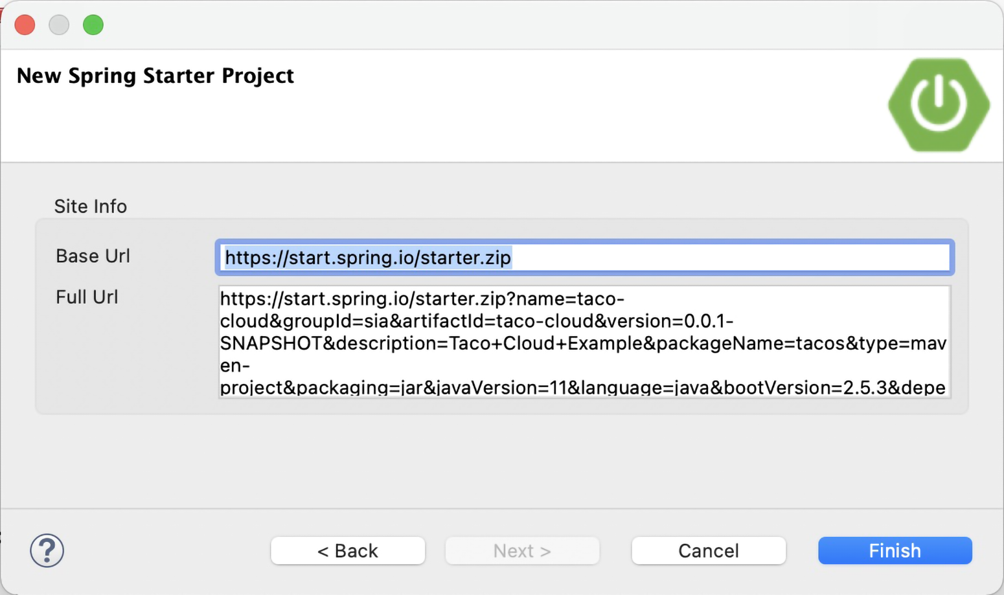1004x595 pixels.
Task: Click the Full Url label
Action: point(87,297)
